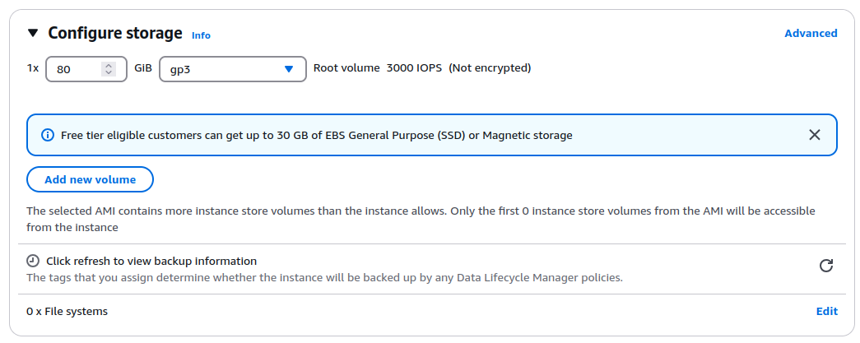Click the Not encrypted status text
The image size is (860, 343).
pyautogui.click(x=490, y=68)
